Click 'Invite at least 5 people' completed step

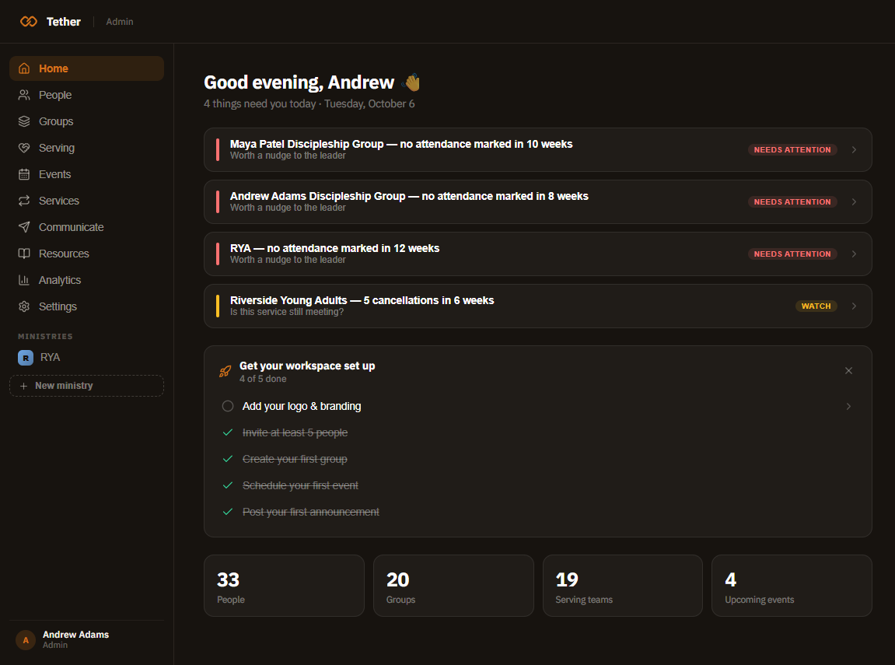coord(295,432)
